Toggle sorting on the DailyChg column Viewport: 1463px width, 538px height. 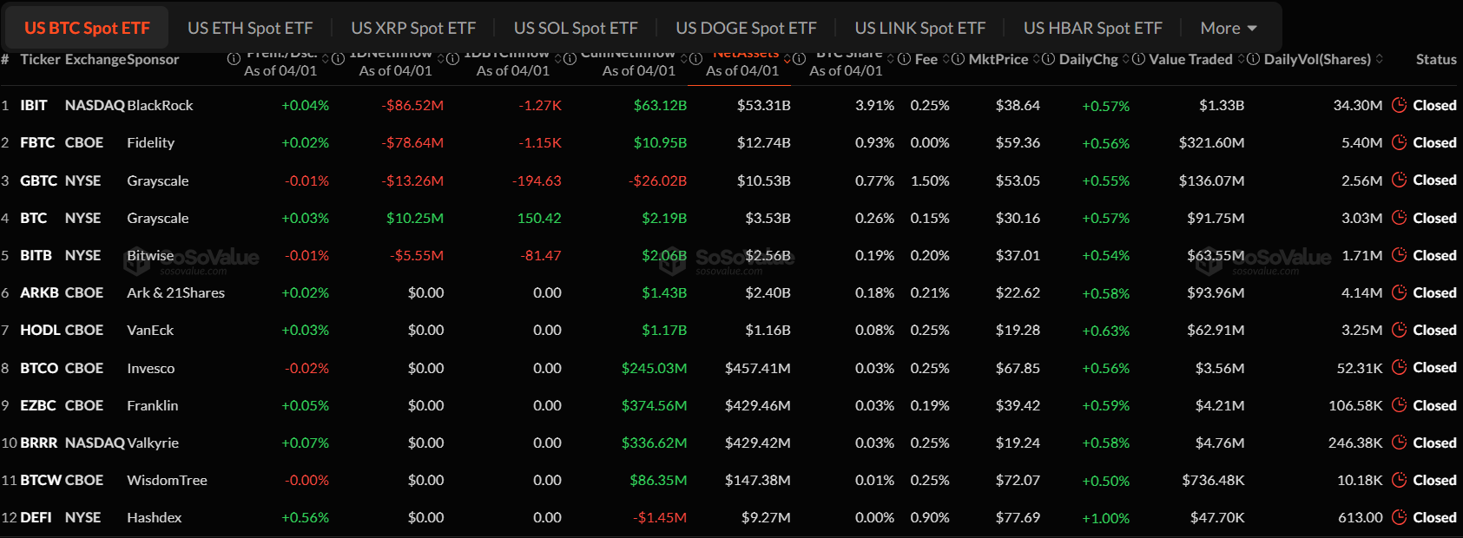point(1126,59)
